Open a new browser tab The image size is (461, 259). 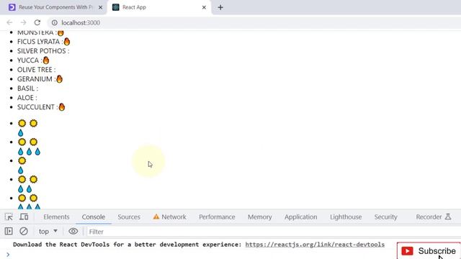(220, 7)
